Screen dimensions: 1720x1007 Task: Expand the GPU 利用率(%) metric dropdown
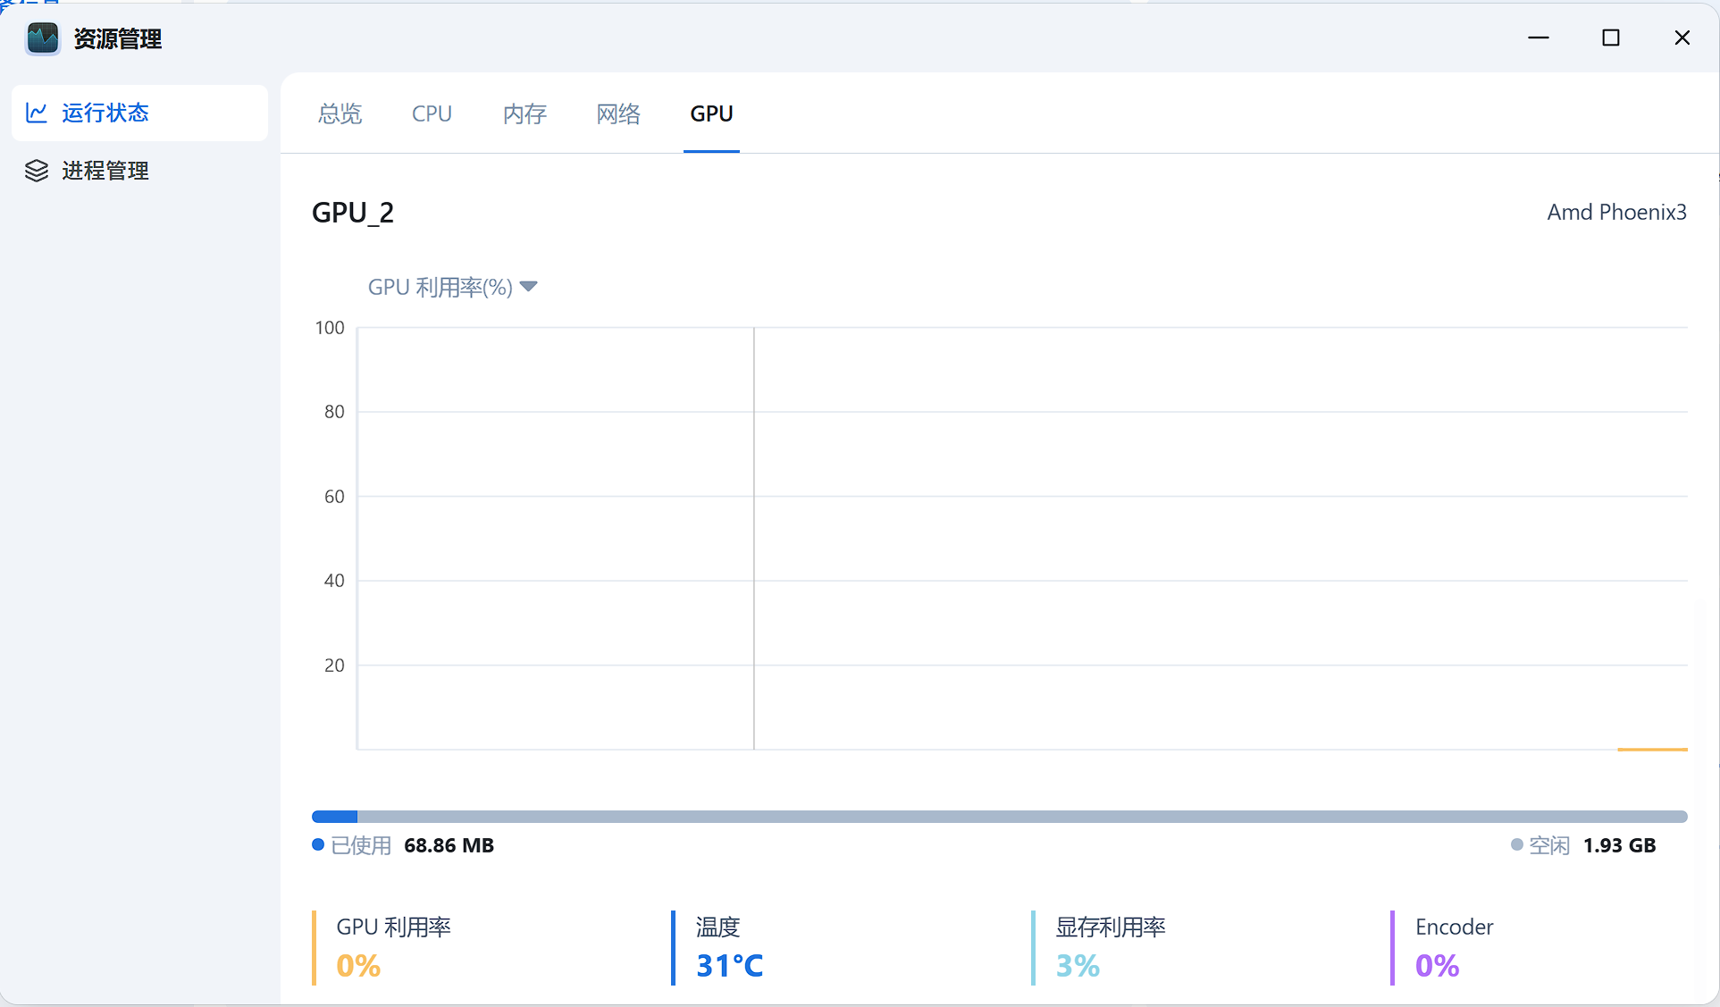tap(440, 287)
